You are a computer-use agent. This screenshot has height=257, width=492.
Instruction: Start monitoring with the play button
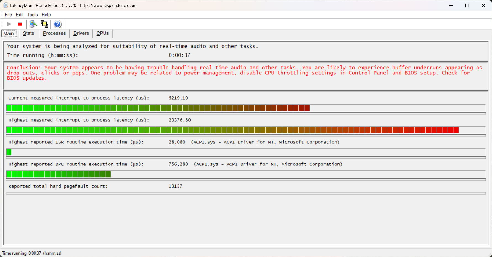[x=9, y=24]
